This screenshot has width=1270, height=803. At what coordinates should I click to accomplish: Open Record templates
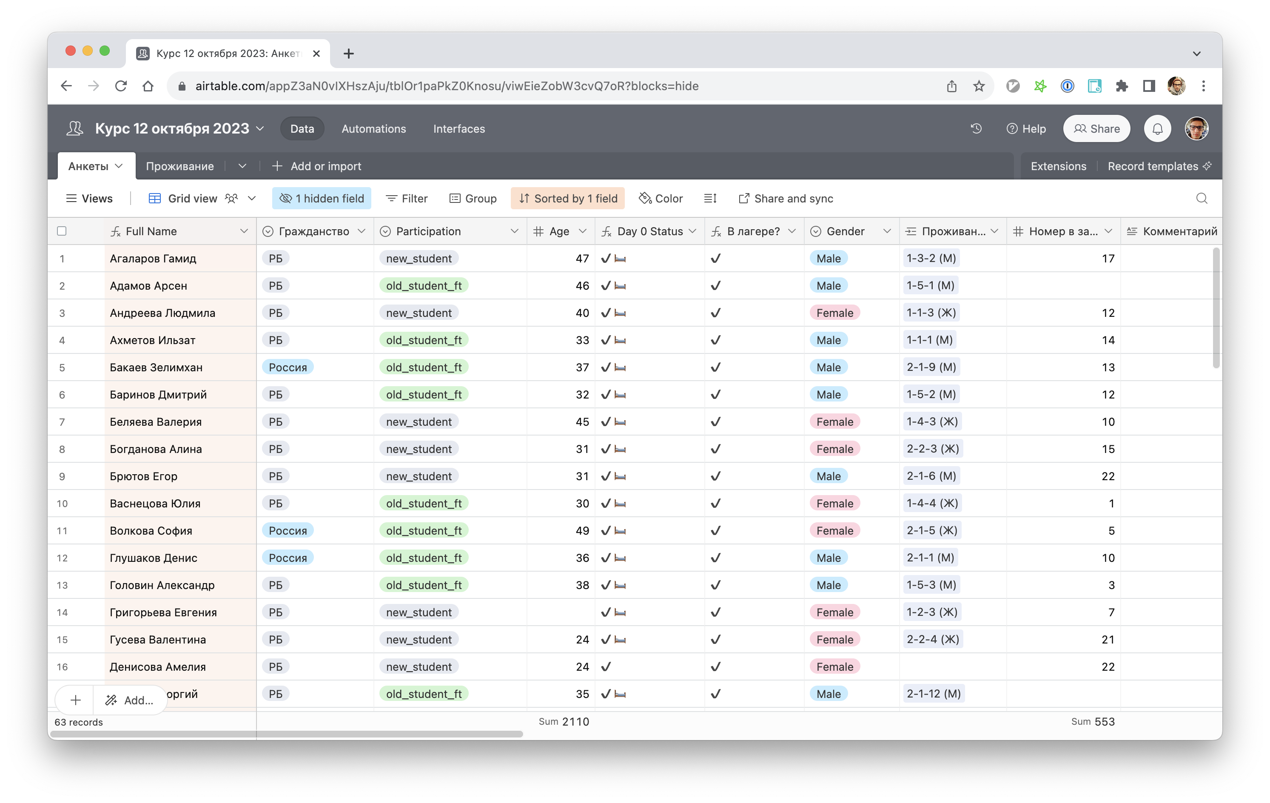point(1159,166)
